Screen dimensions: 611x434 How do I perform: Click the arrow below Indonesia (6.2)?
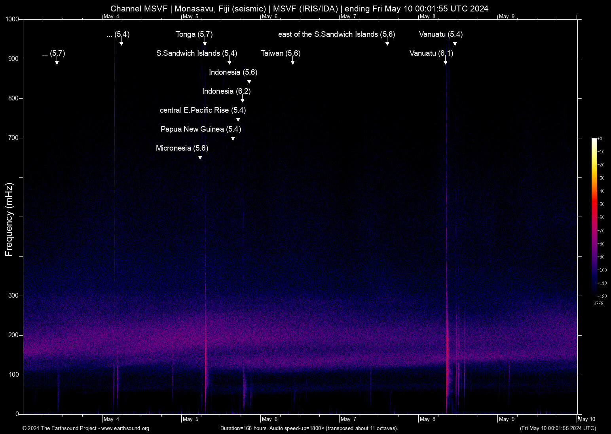[242, 100]
